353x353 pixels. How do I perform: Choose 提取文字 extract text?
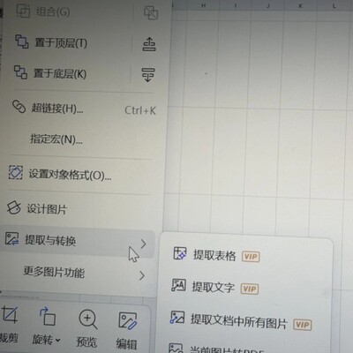214,287
